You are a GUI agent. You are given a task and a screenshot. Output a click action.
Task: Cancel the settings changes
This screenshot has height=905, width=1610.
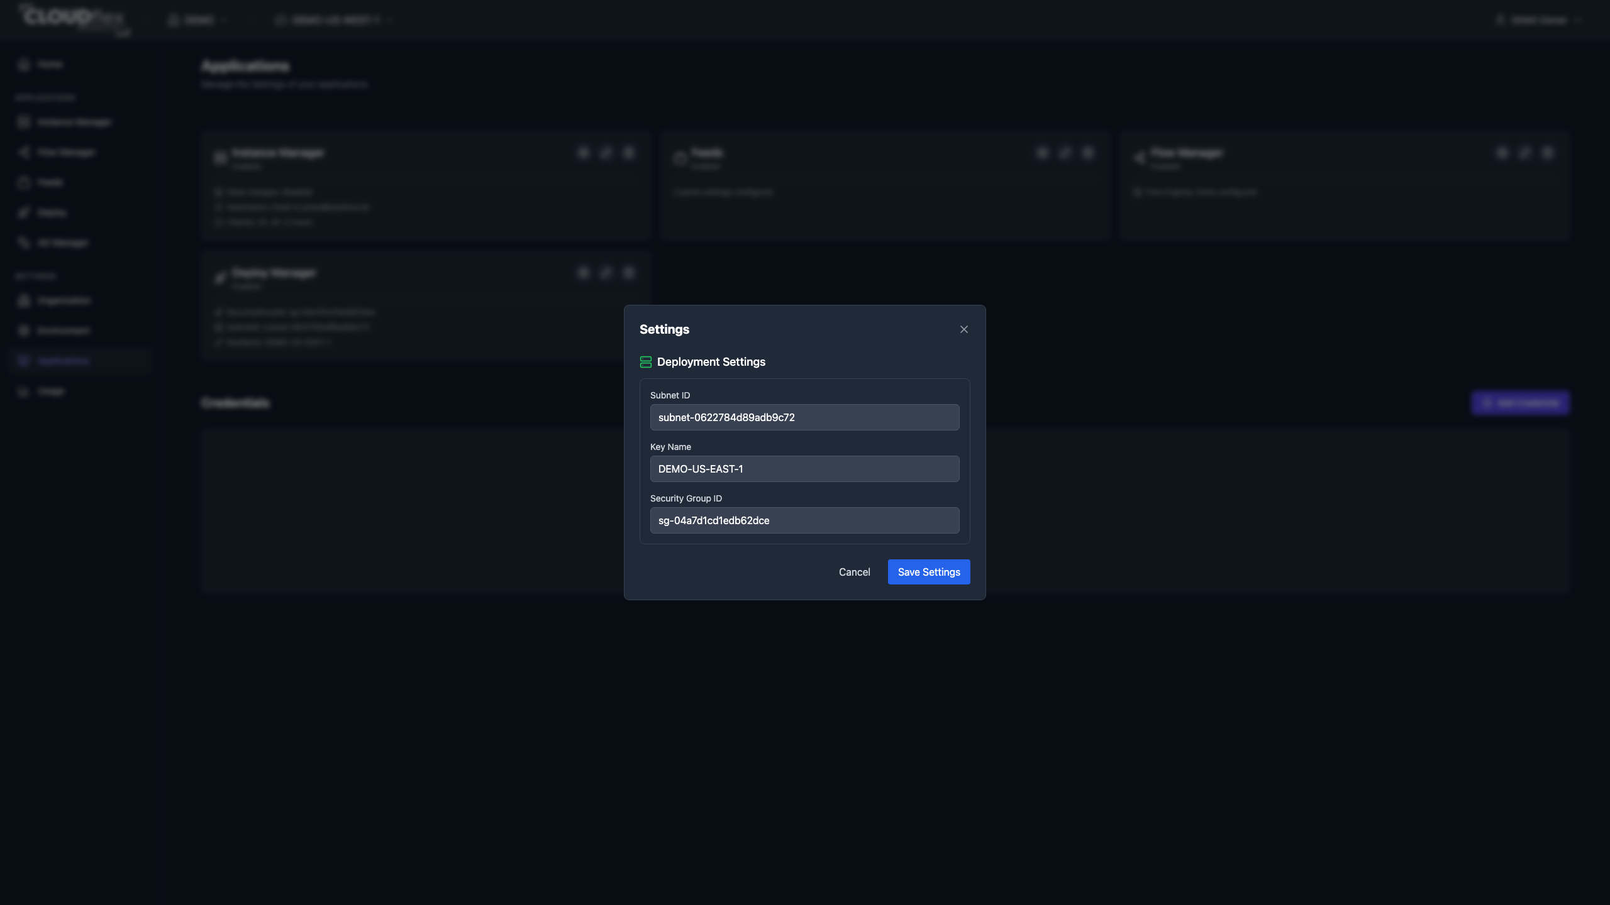point(854,572)
